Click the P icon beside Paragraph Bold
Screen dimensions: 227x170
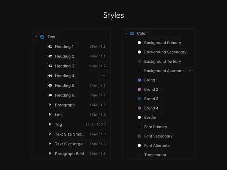(50, 153)
